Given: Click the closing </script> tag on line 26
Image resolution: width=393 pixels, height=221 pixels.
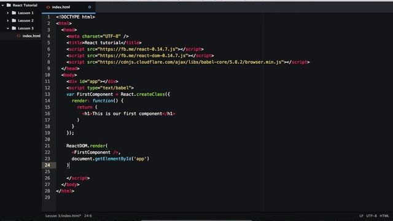Looking at the screenshot, I should 78,178.
